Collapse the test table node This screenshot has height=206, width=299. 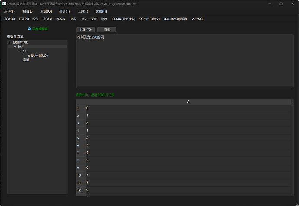click(15, 47)
